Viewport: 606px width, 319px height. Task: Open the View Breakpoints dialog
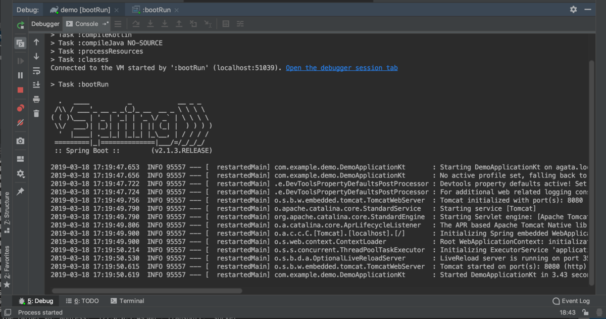20,108
